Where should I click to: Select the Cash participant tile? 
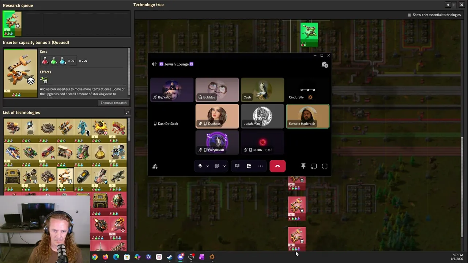pos(263,90)
